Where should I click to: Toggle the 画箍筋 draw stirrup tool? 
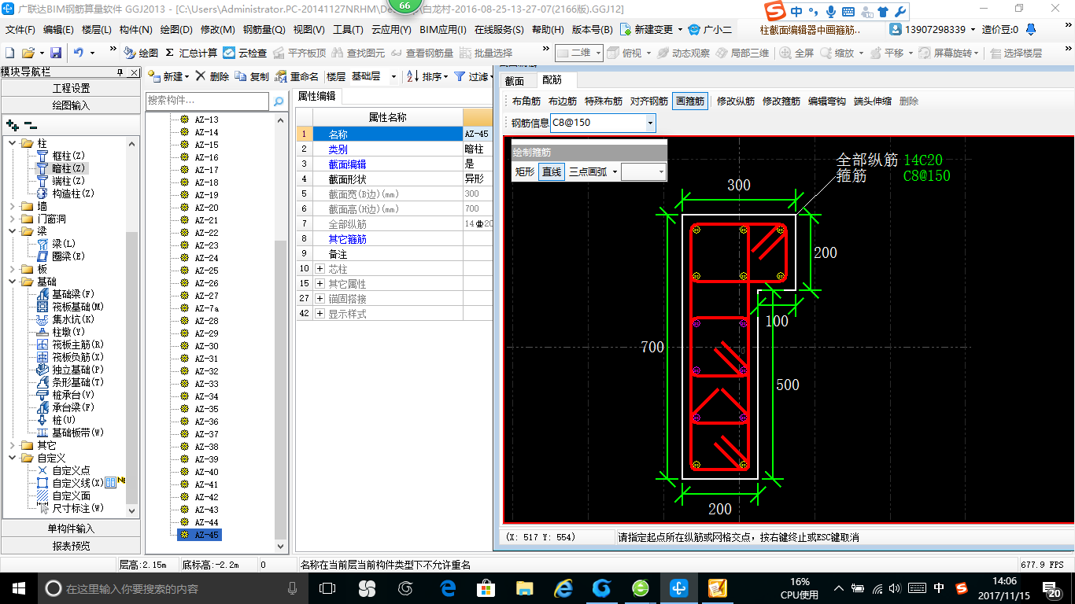[690, 101]
